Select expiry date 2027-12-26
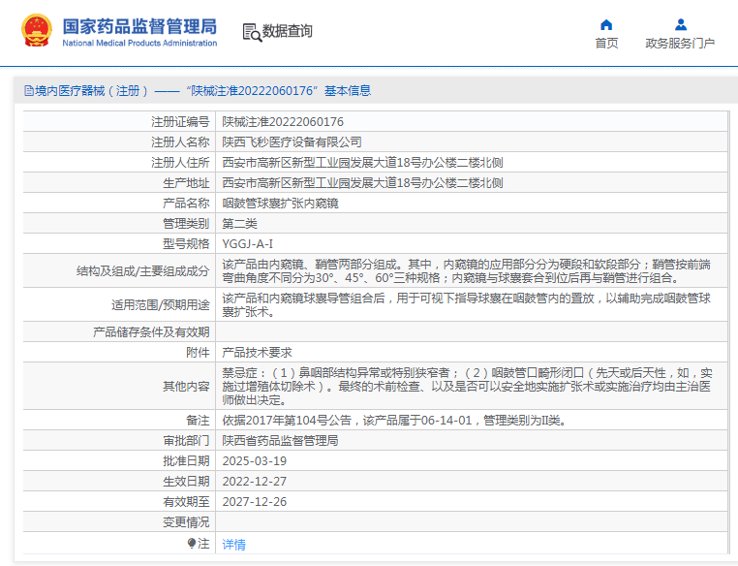Image resolution: width=738 pixels, height=566 pixels. point(254,501)
